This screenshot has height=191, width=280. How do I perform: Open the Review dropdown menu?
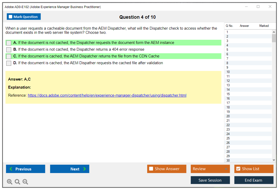(210, 169)
